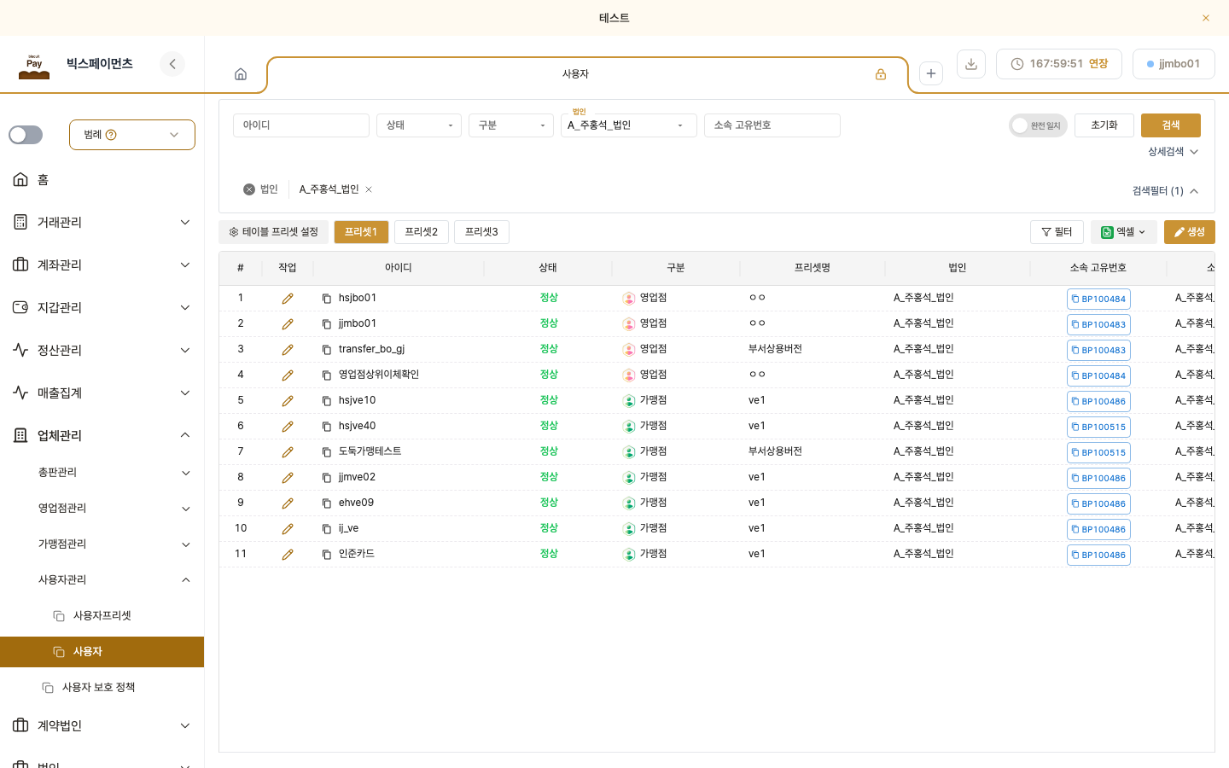This screenshot has width=1229, height=768.
Task: Open 사용자 보호 정책 sidebar item
Action: 102,687
